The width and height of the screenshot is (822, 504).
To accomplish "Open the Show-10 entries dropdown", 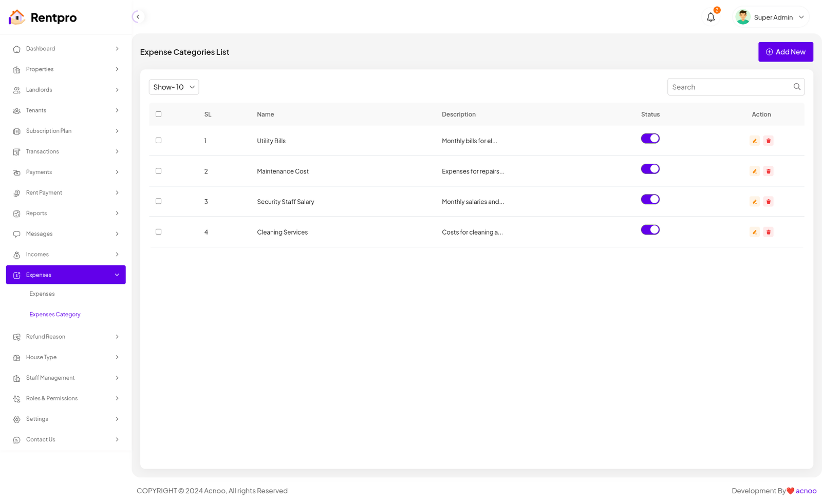I will [x=174, y=87].
